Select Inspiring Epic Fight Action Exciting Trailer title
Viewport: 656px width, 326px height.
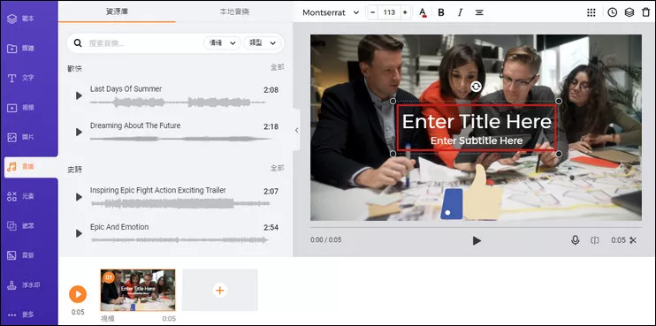(158, 190)
